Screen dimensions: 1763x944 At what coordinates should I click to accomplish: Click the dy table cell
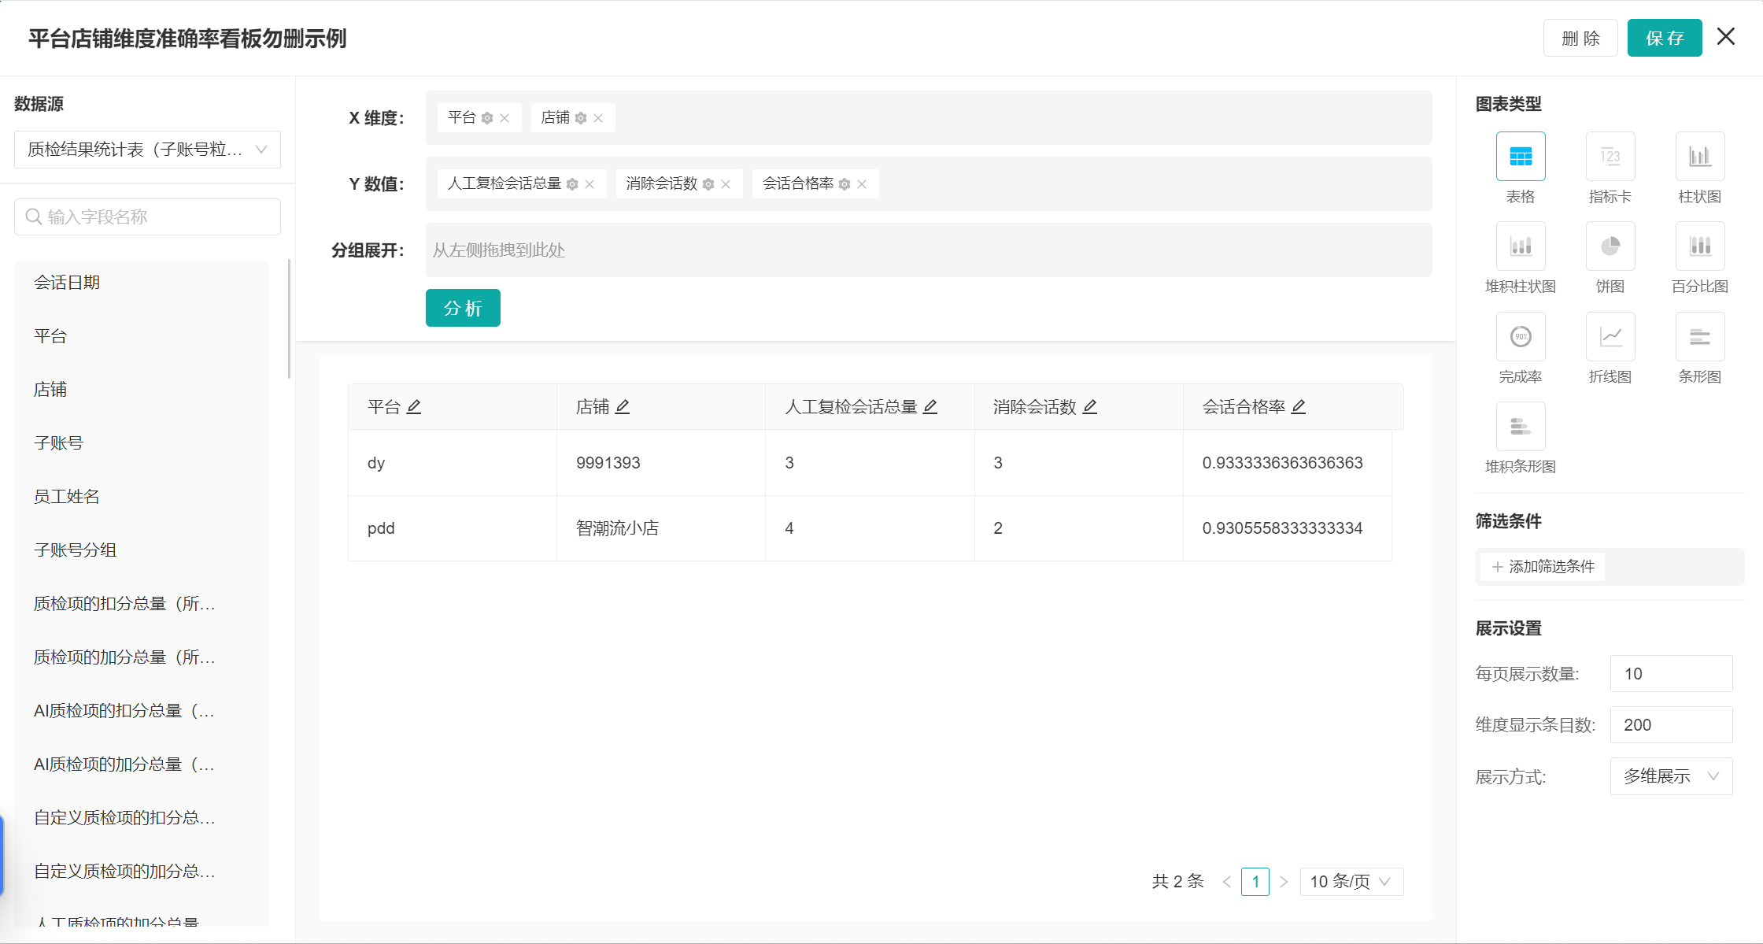point(453,463)
